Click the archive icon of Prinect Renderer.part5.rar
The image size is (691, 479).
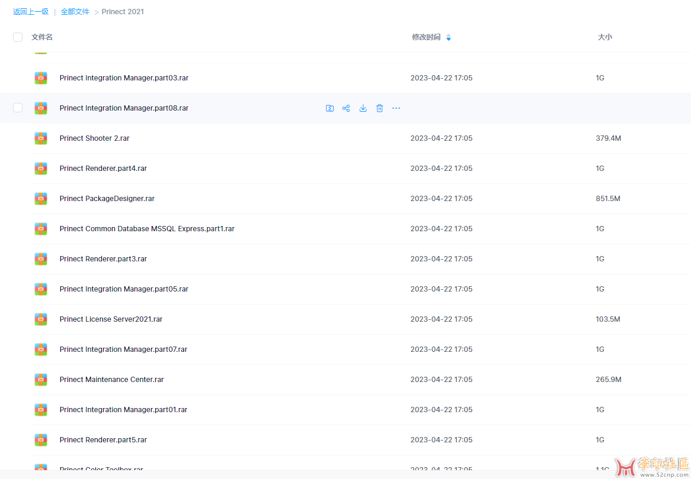click(x=41, y=440)
